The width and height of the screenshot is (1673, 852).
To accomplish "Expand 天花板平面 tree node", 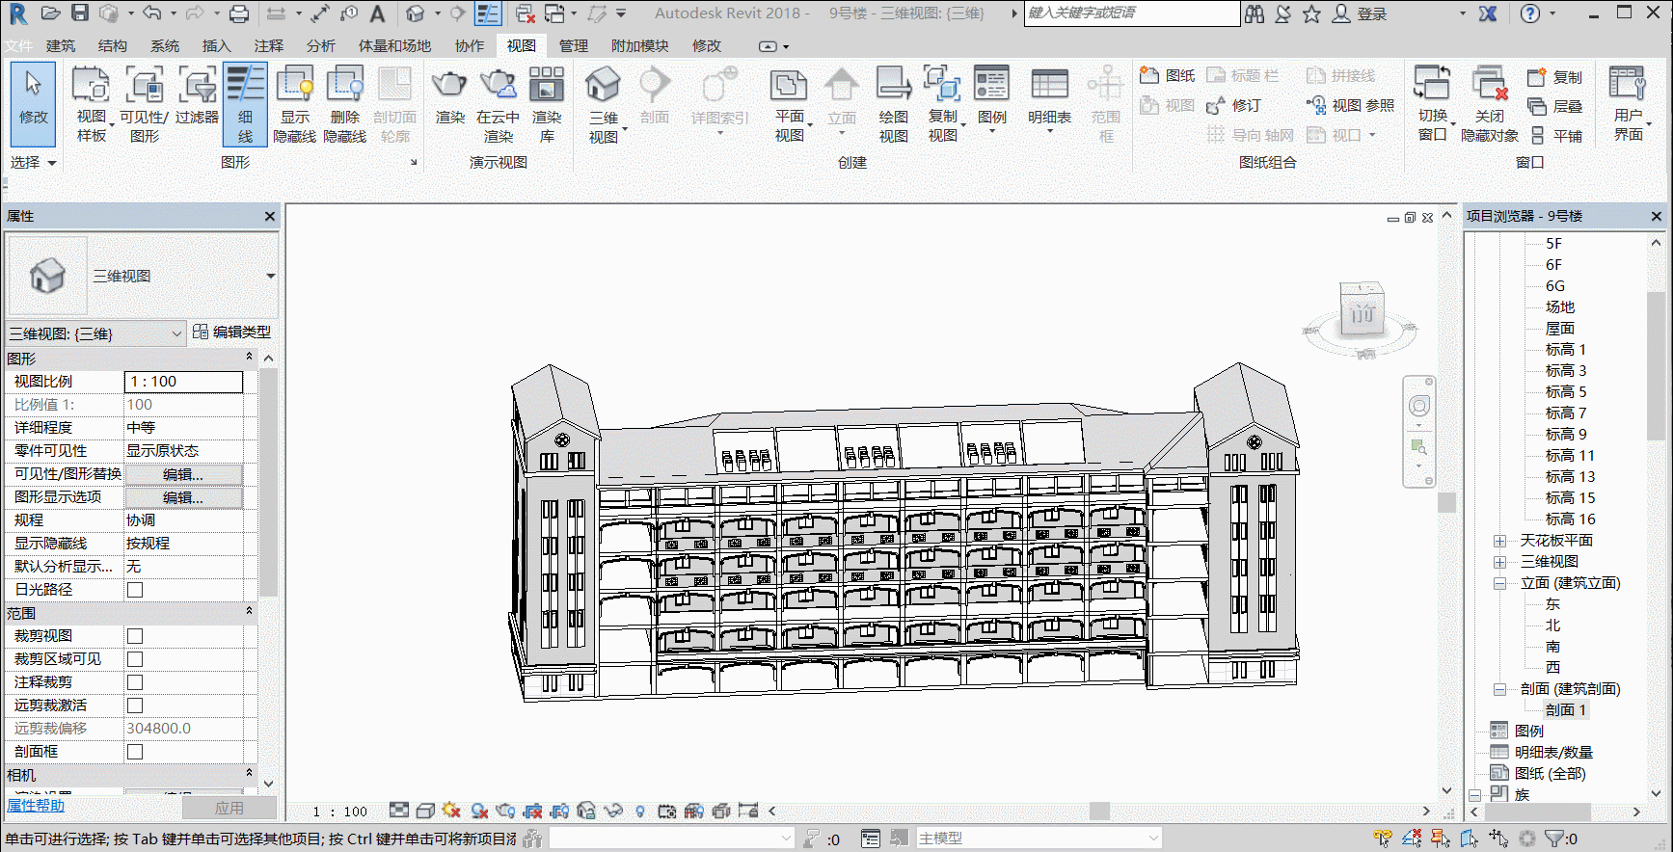I will [x=1499, y=541].
